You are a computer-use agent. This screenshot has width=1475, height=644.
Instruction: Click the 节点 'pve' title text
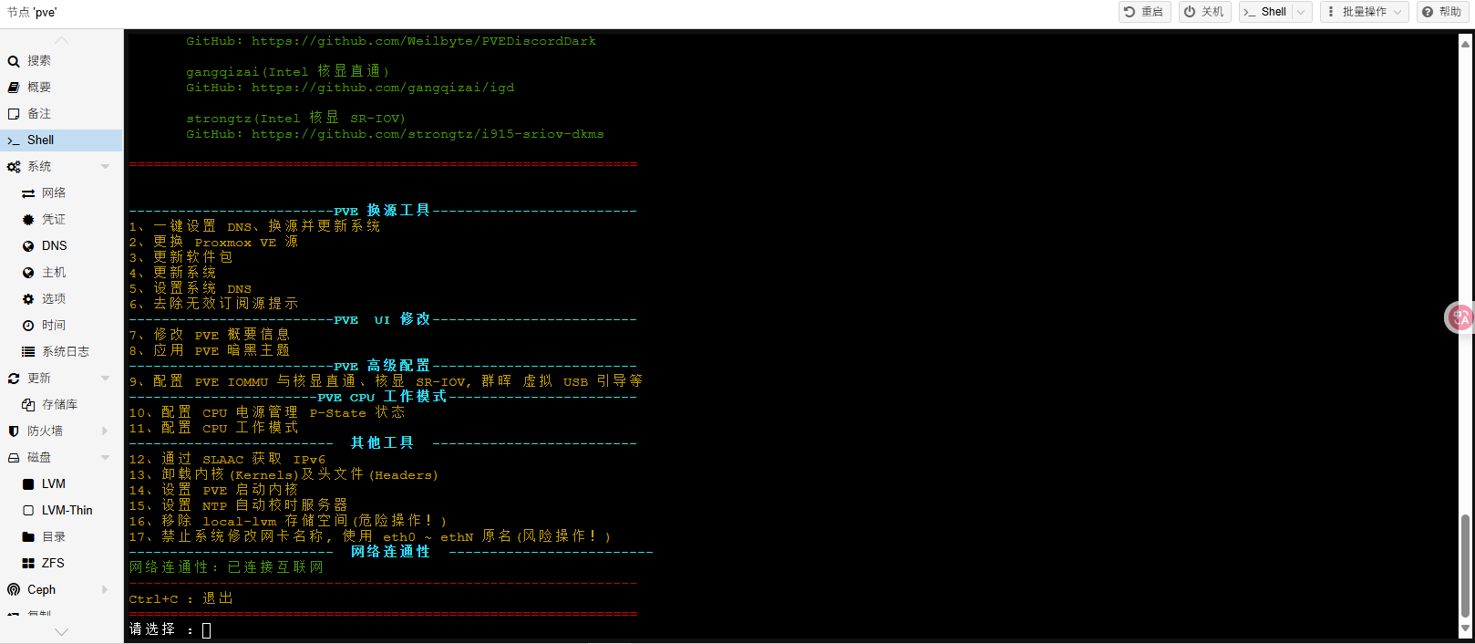click(32, 13)
